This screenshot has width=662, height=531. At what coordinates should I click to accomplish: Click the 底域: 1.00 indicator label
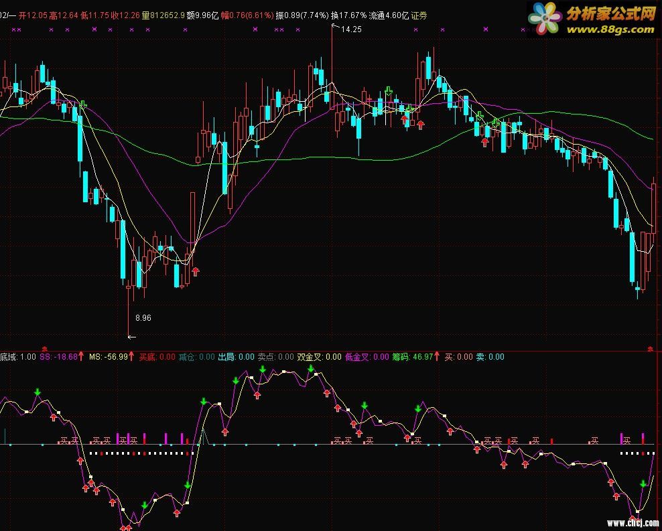(x=18, y=357)
